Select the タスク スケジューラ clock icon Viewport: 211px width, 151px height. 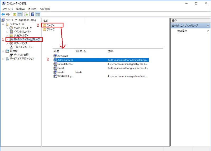click(x=11, y=28)
